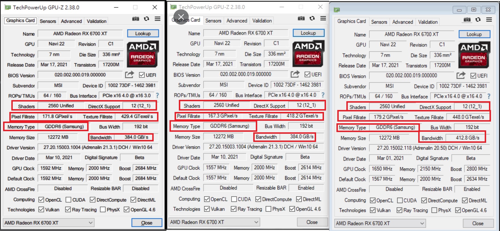Click Lookup button in left window
Viewport: 500px width, 231px height.
tap(143, 33)
